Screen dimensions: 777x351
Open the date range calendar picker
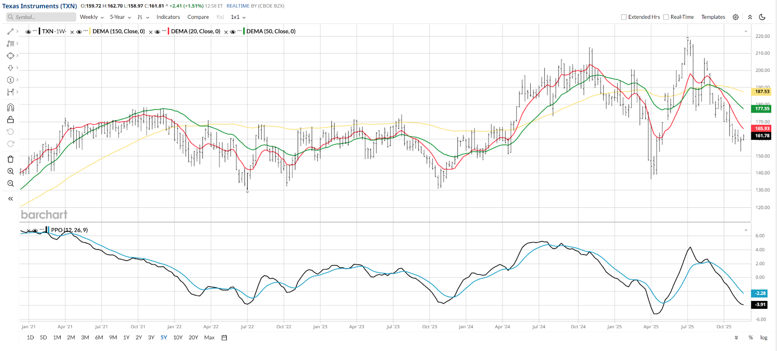click(x=224, y=337)
